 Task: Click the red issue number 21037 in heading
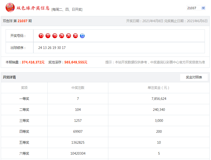[x=22, y=21]
